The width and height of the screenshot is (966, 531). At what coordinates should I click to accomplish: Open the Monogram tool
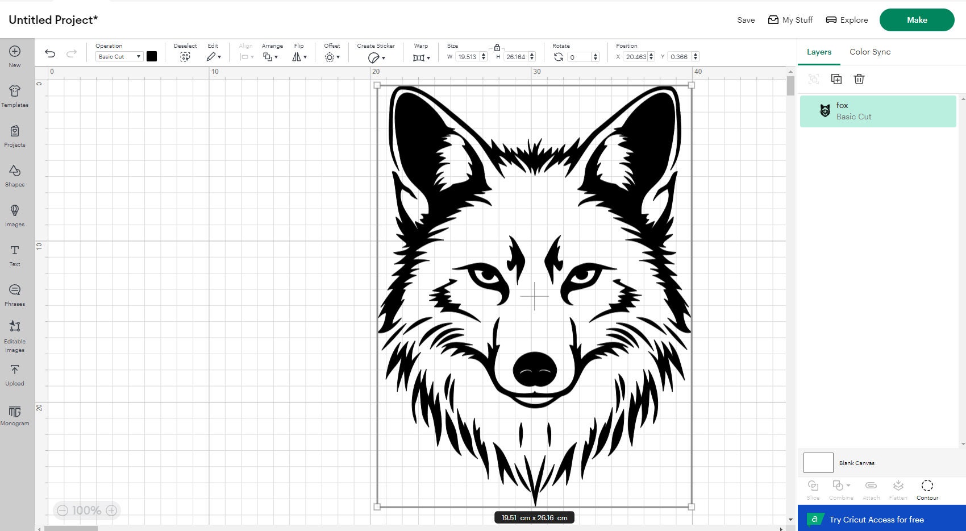(x=15, y=414)
